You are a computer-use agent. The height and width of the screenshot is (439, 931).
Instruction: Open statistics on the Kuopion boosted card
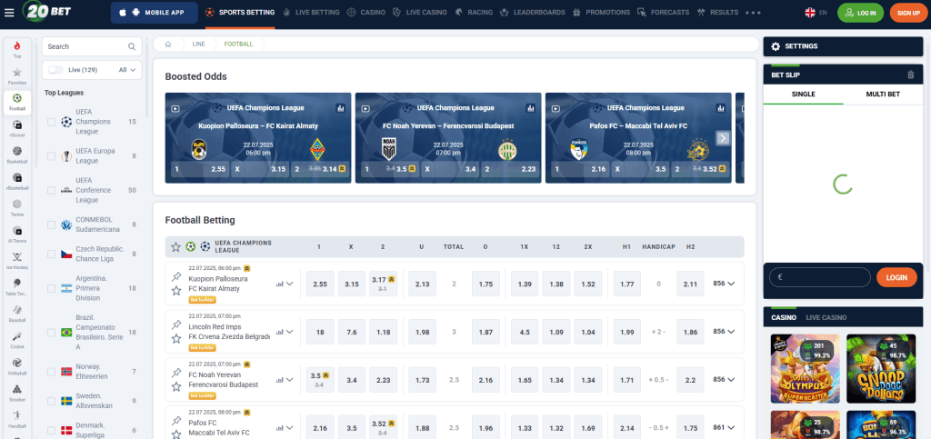pyautogui.click(x=340, y=108)
